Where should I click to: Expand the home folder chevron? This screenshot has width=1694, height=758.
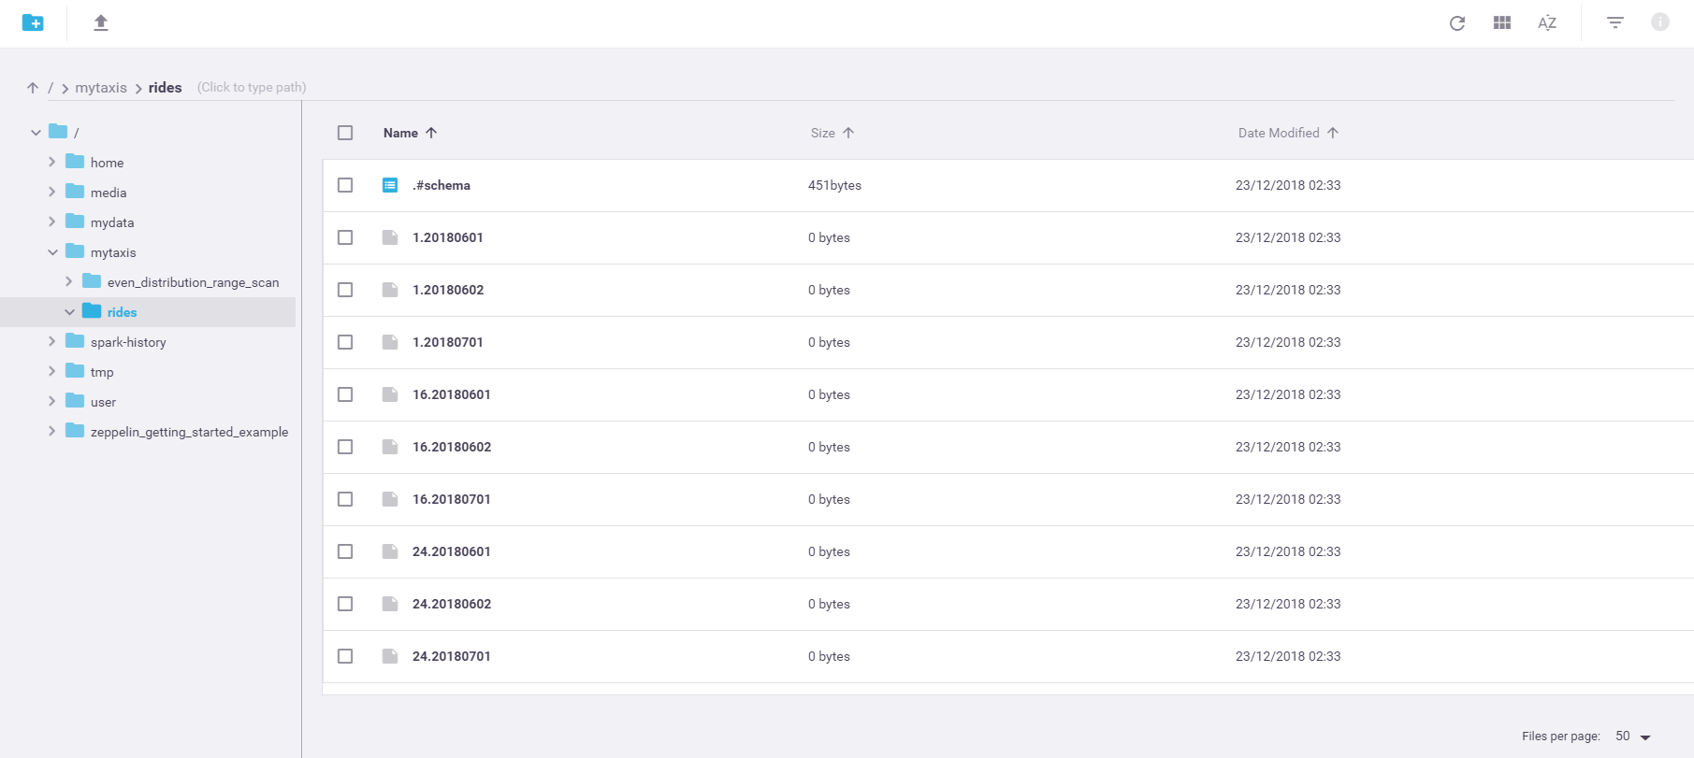coord(52,162)
